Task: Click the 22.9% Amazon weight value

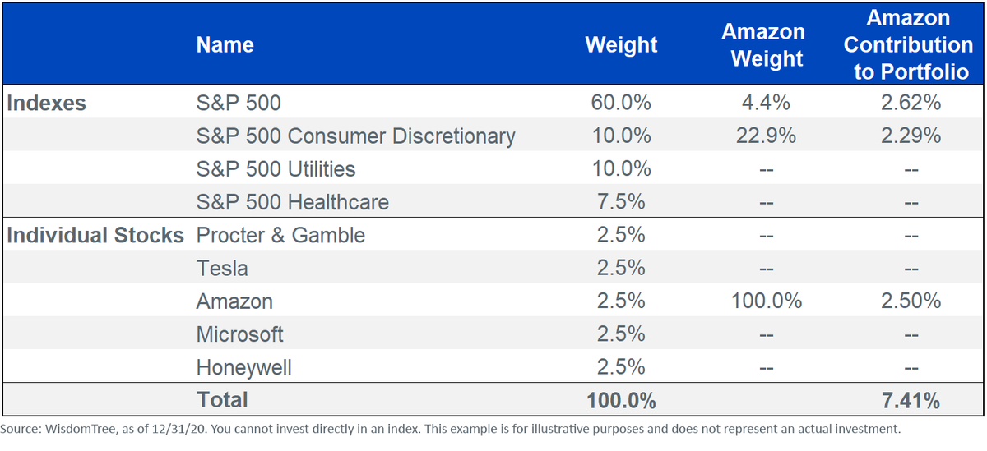Action: [766, 136]
